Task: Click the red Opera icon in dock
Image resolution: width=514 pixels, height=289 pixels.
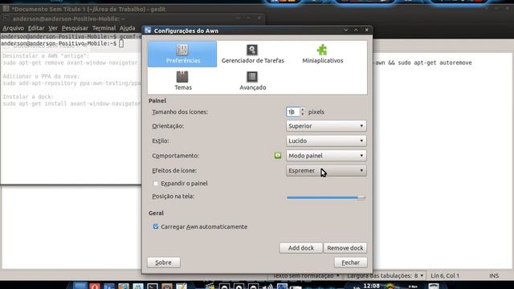Action: coord(95,287)
